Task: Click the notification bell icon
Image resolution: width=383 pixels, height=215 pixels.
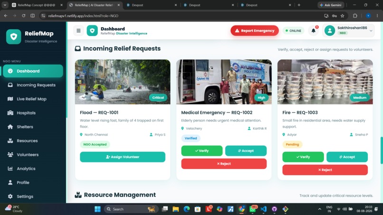Action: [314, 30]
